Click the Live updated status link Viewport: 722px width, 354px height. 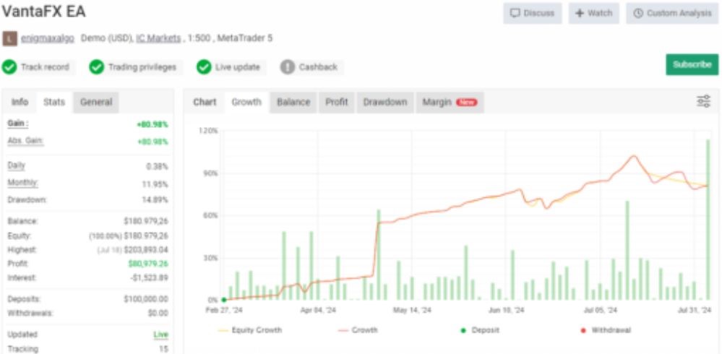[x=160, y=335]
